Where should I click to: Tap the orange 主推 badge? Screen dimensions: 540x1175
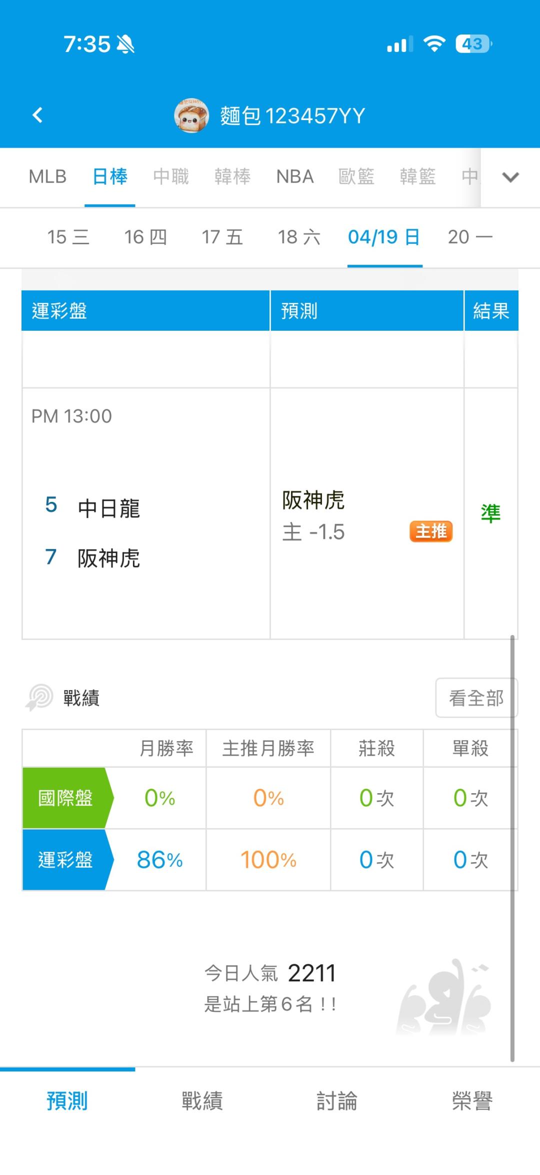[430, 531]
